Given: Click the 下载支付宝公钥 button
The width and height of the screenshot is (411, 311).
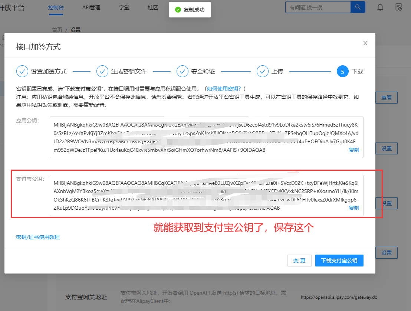Looking at the screenshot, I should tap(339, 261).
